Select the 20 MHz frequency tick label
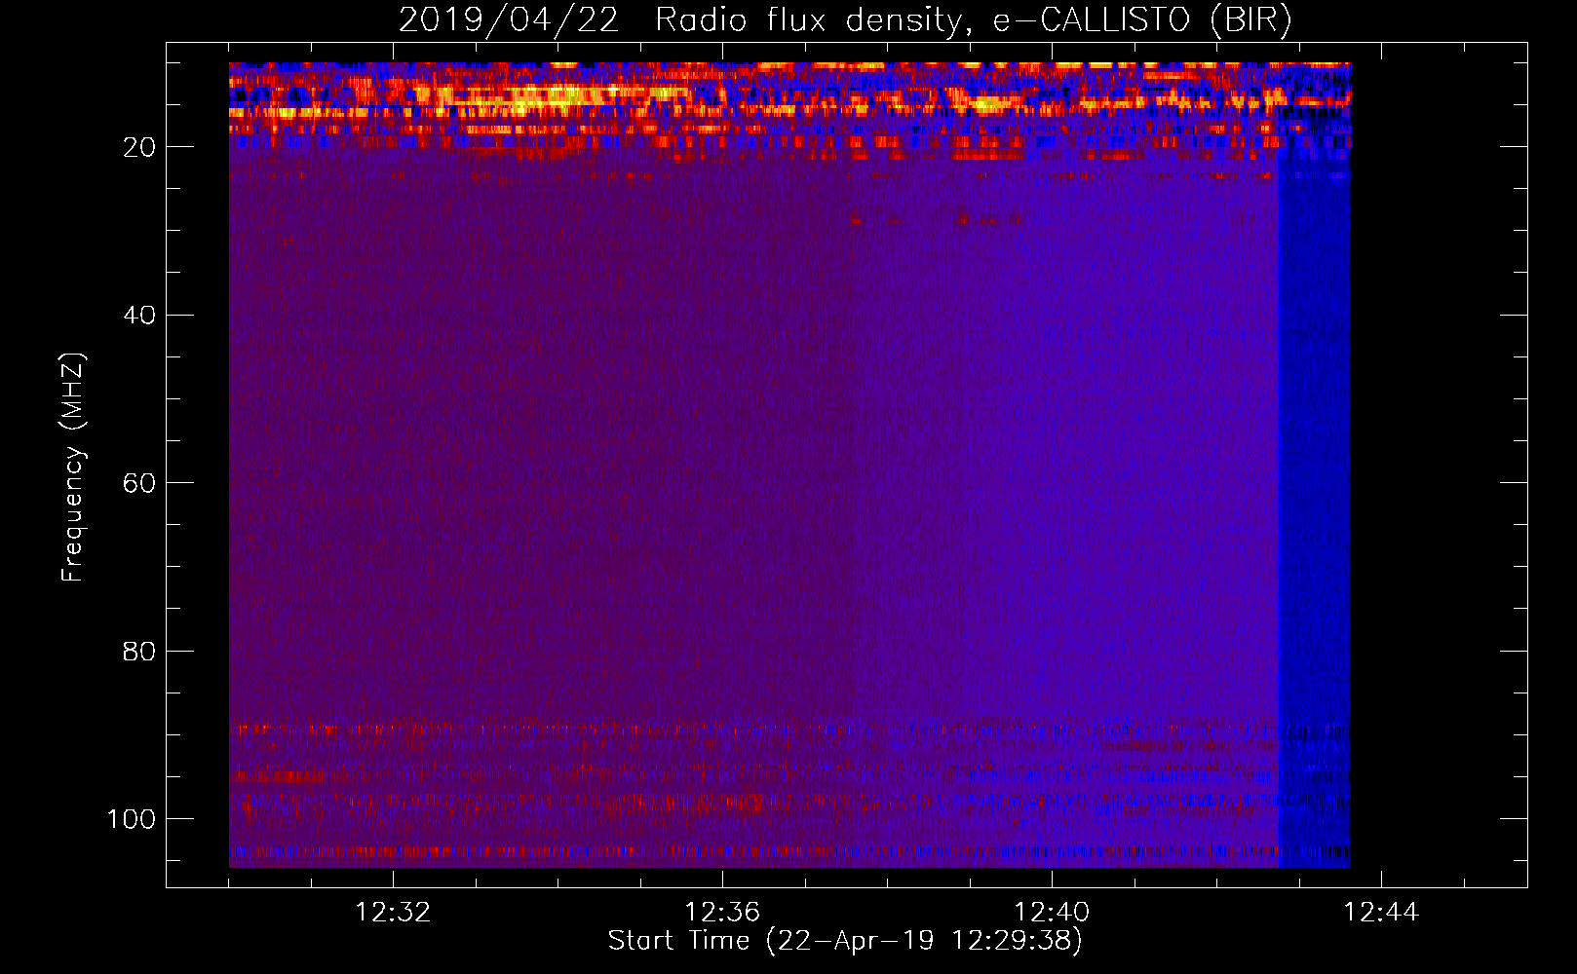 [x=139, y=147]
